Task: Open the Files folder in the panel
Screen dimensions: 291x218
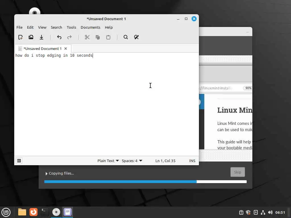Action: 22,212
